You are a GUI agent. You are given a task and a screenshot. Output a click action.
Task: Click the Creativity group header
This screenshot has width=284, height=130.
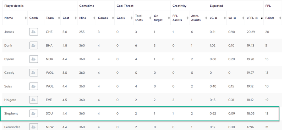point(179,6)
